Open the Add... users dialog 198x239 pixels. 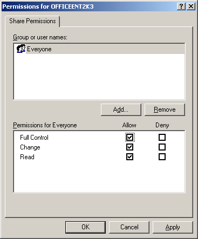[121, 110]
